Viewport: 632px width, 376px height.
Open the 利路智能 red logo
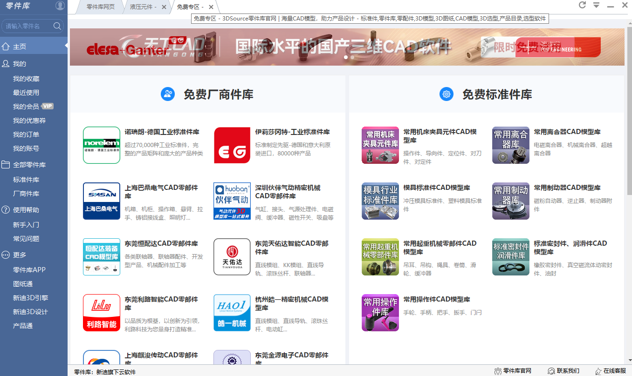click(x=102, y=313)
